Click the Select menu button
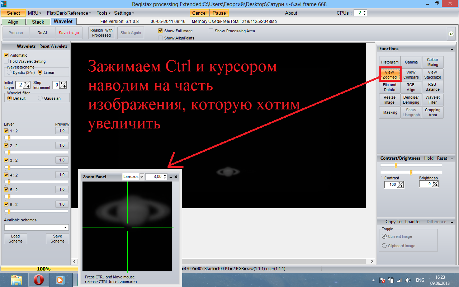This screenshot has height=287, width=459. (13, 13)
